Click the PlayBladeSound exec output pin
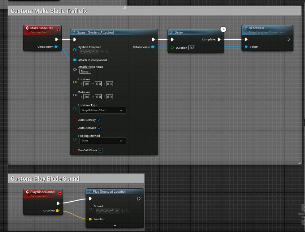 pyautogui.click(x=58, y=203)
